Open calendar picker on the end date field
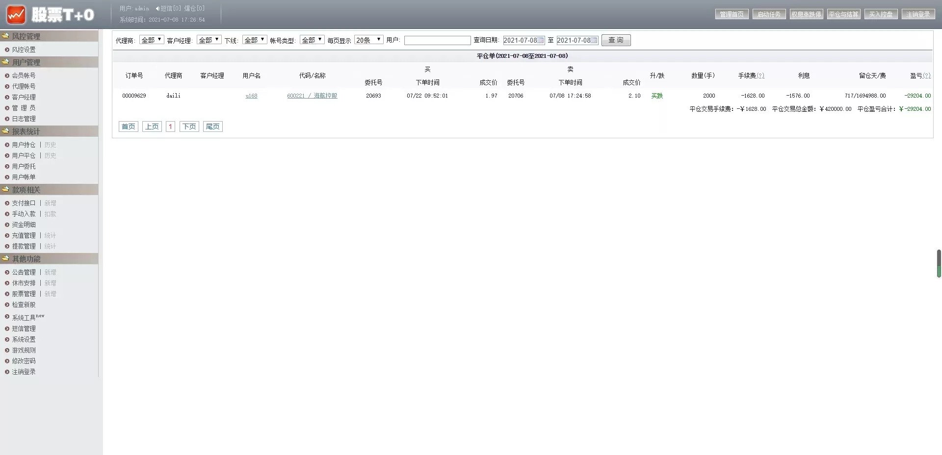The height and width of the screenshot is (455, 942). point(594,40)
